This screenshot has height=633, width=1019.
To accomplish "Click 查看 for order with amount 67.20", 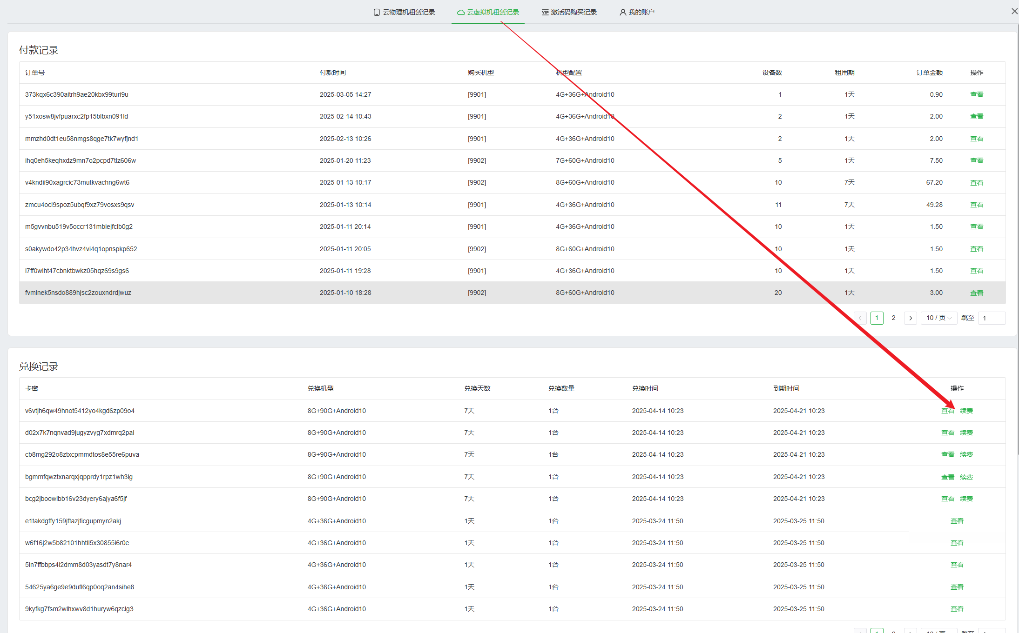I will [976, 183].
